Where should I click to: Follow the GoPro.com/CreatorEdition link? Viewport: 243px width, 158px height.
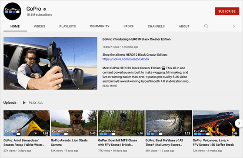coord(126,59)
